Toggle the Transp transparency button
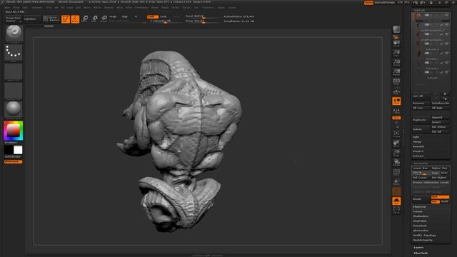The width and height of the screenshot is (457, 257). 396,182
